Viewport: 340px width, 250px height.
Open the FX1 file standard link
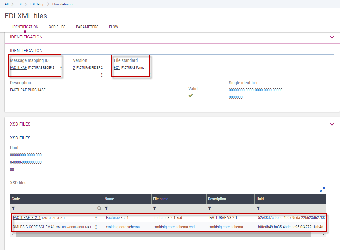click(x=117, y=68)
